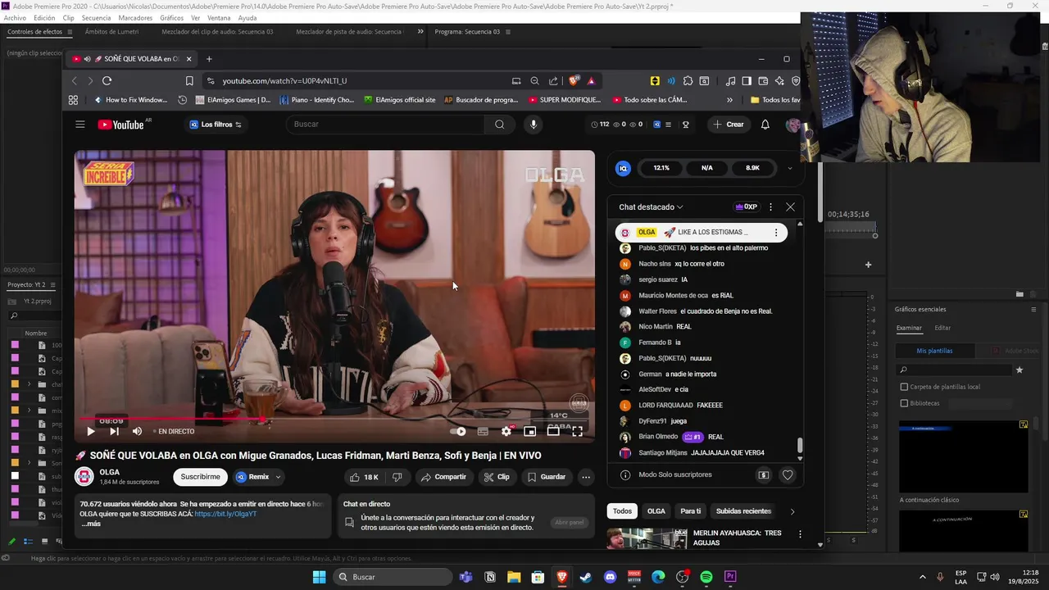Start voice search with the microphone
Screen dimensions: 1049x590
534,125
